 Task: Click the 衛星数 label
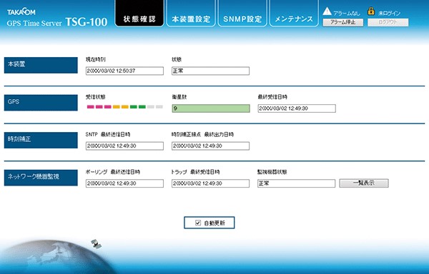click(x=179, y=97)
